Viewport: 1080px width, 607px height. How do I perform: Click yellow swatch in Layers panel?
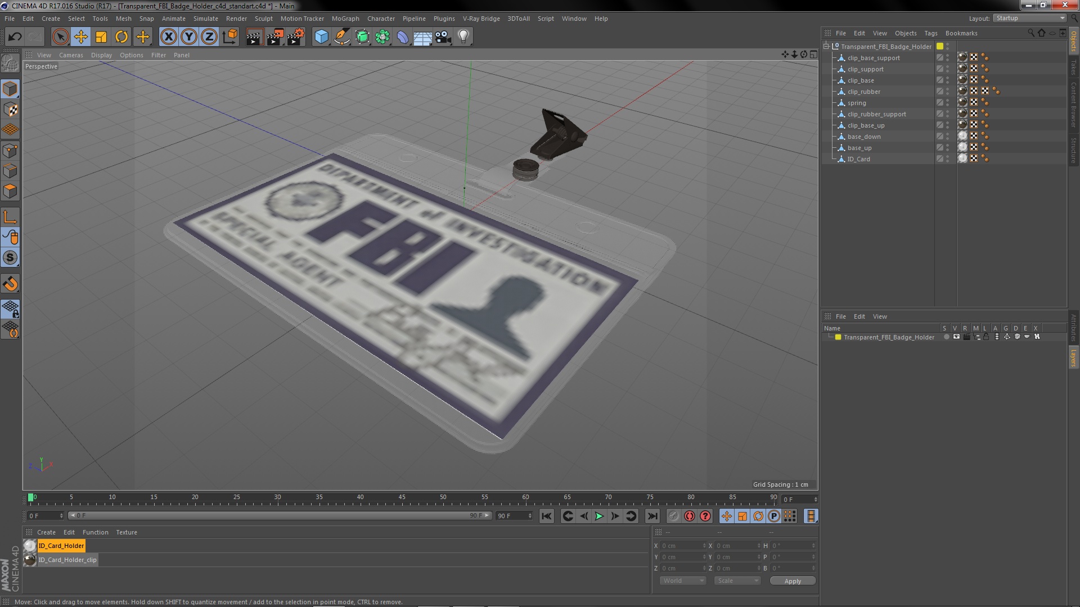838,337
